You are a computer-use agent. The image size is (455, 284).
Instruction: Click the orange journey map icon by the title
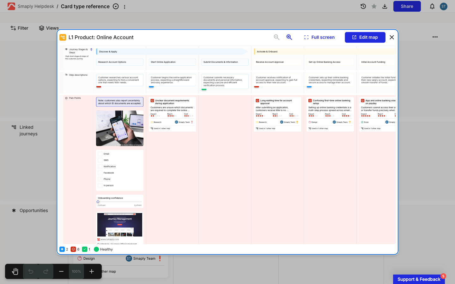pos(63,37)
